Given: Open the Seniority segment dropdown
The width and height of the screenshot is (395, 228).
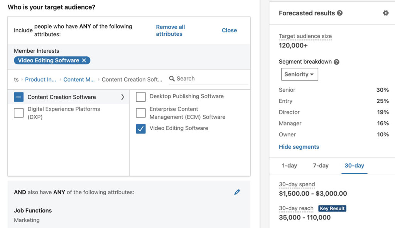Looking at the screenshot, I should tap(299, 74).
